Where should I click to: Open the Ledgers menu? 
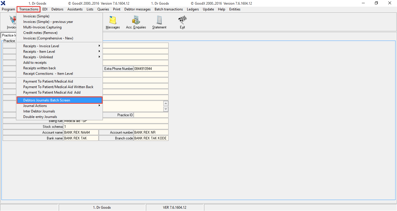193,9
